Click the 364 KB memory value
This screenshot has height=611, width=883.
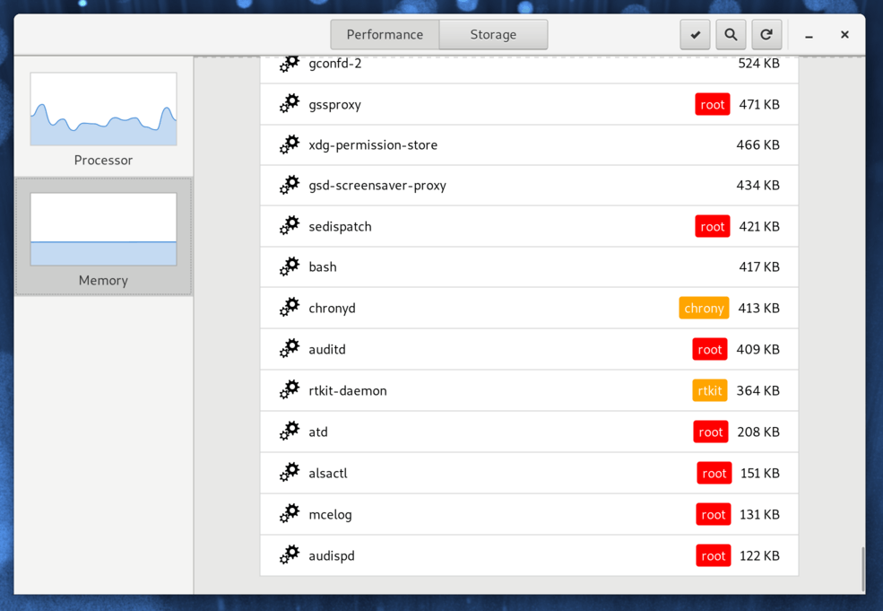tap(758, 390)
